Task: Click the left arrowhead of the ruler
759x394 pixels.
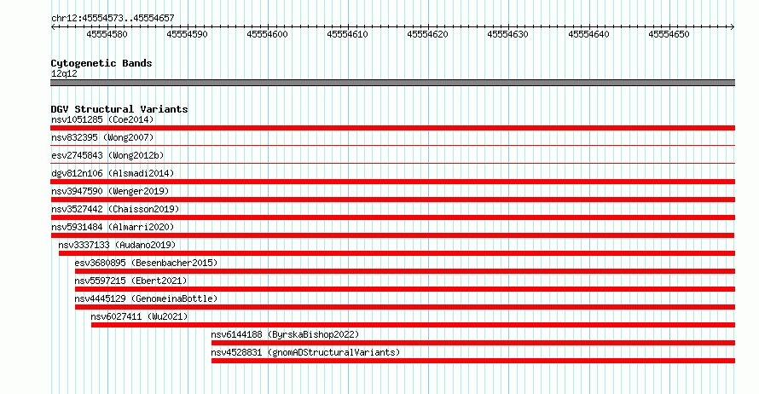Action: 53,27
